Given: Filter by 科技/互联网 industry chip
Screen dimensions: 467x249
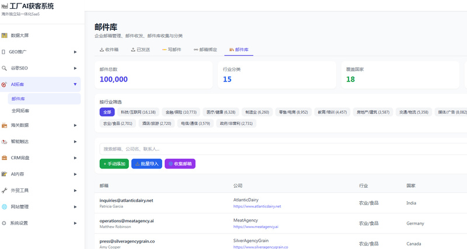Looking at the screenshot, I should (x=138, y=112).
